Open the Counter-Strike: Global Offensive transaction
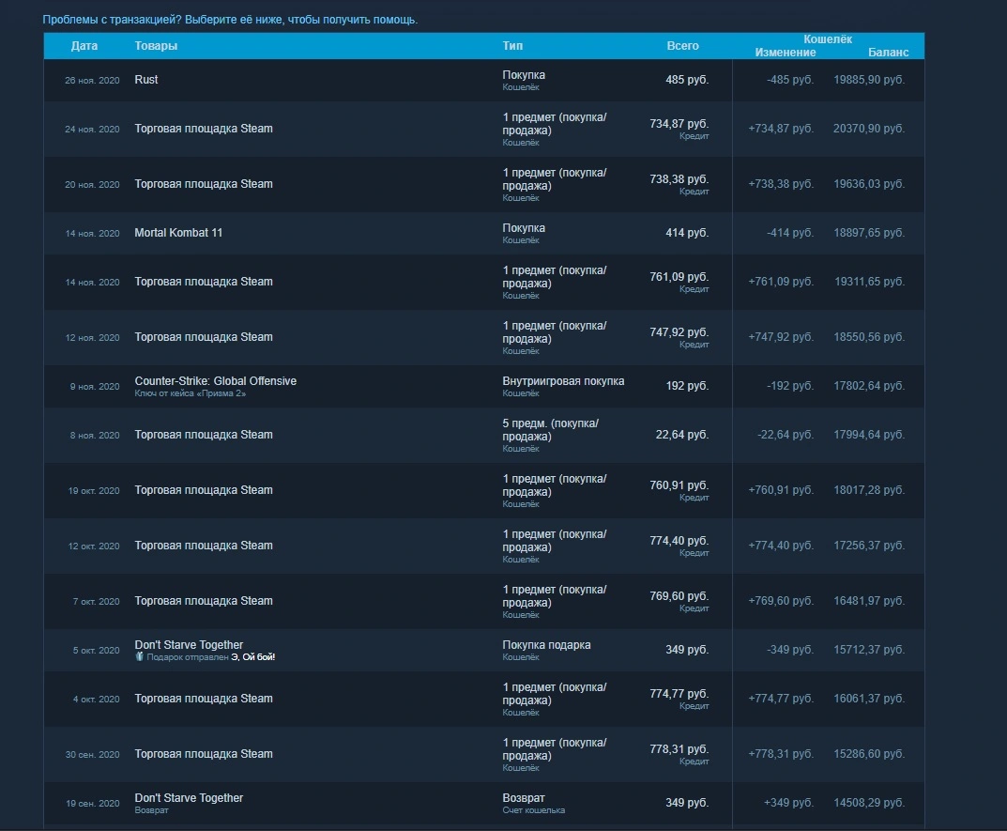This screenshot has width=1007, height=831. coord(483,386)
